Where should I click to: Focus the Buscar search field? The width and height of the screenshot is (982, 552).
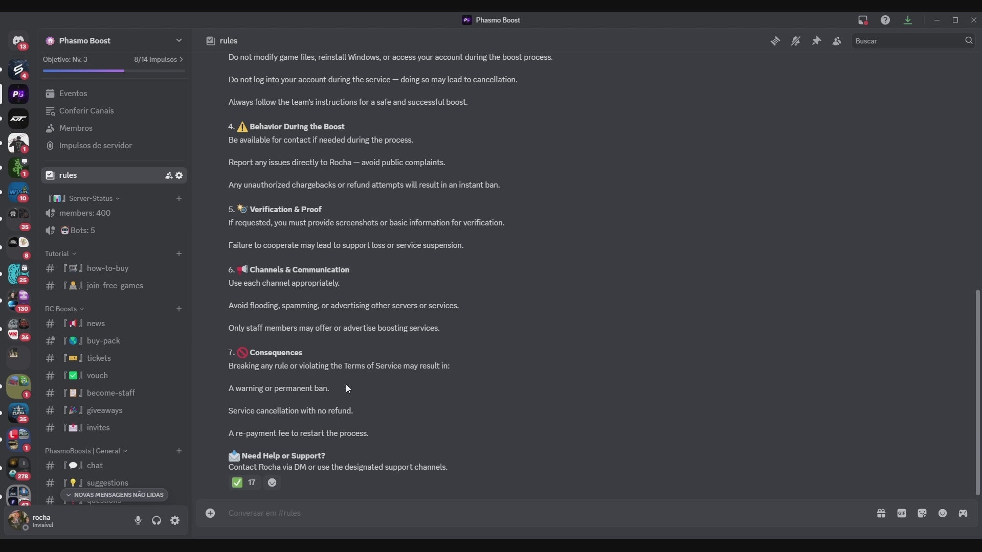coord(908,41)
